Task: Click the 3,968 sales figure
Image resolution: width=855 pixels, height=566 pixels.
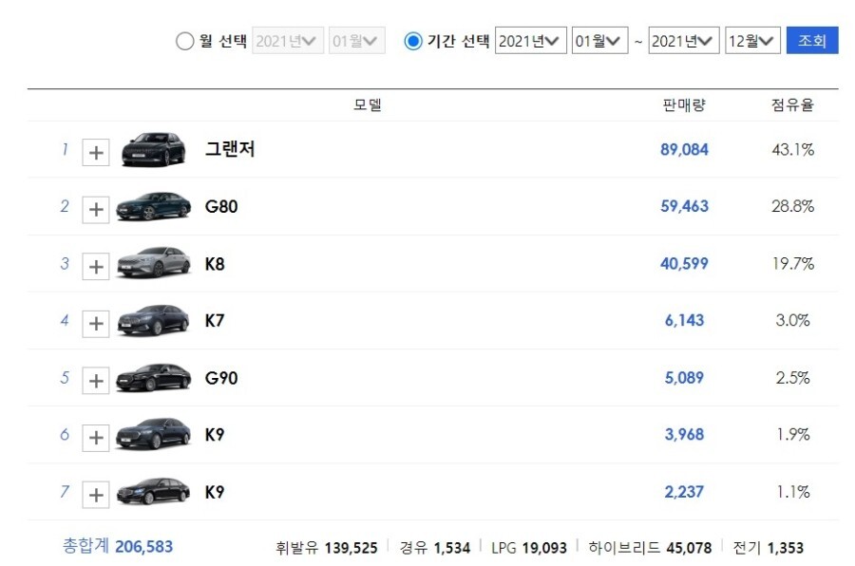Action: coord(684,435)
